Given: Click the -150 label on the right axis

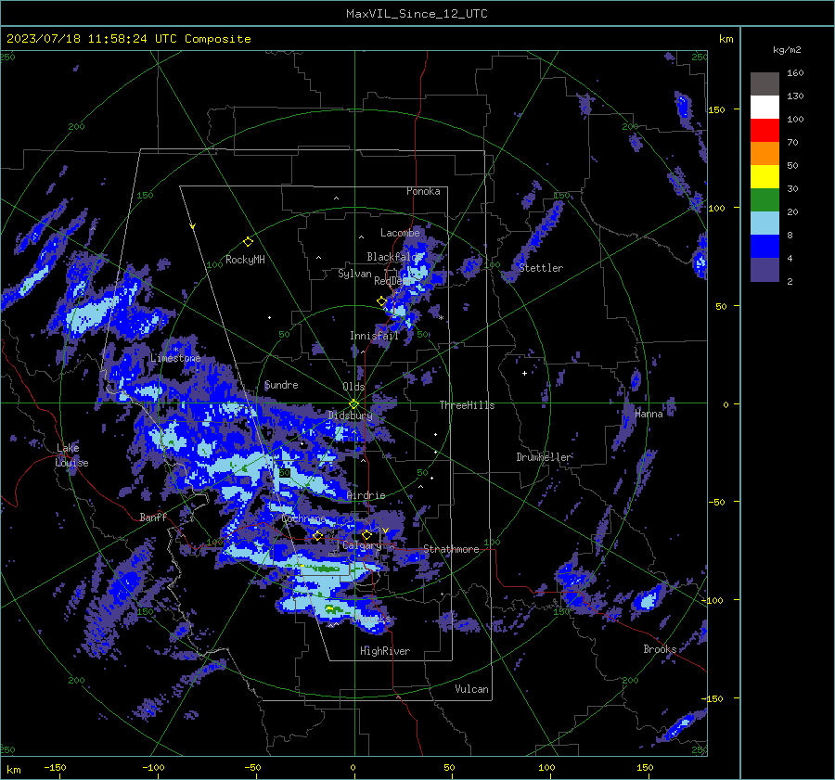Looking at the screenshot, I should tap(712, 698).
